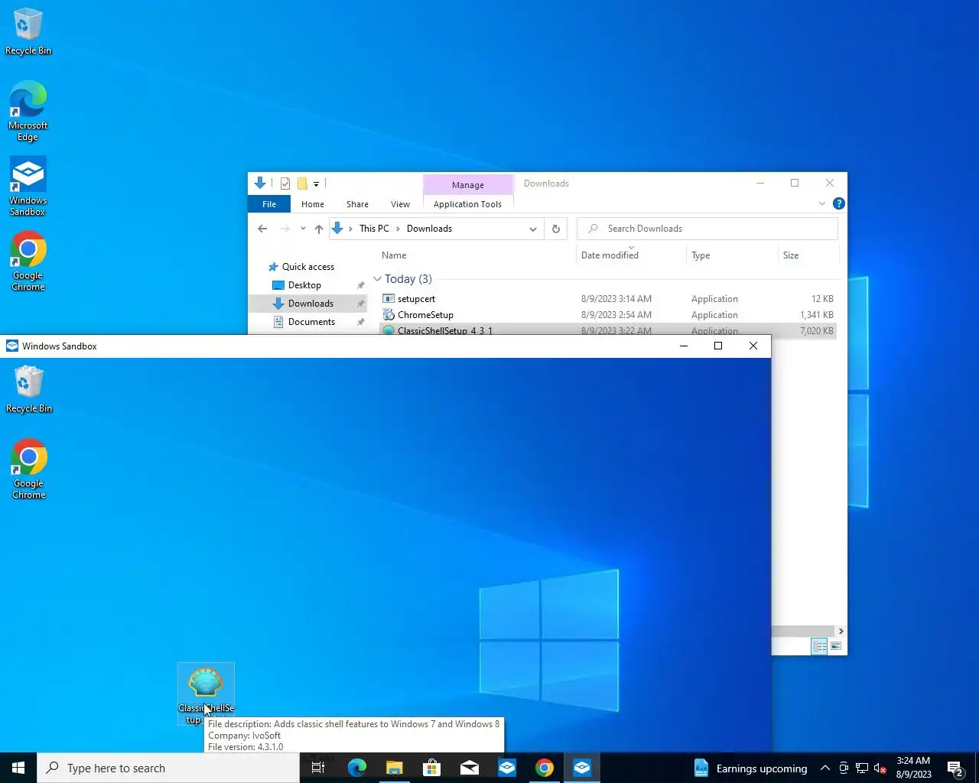Select the ClassicShellSetup icon in the Sandbox
979x783 pixels.
coord(206,694)
